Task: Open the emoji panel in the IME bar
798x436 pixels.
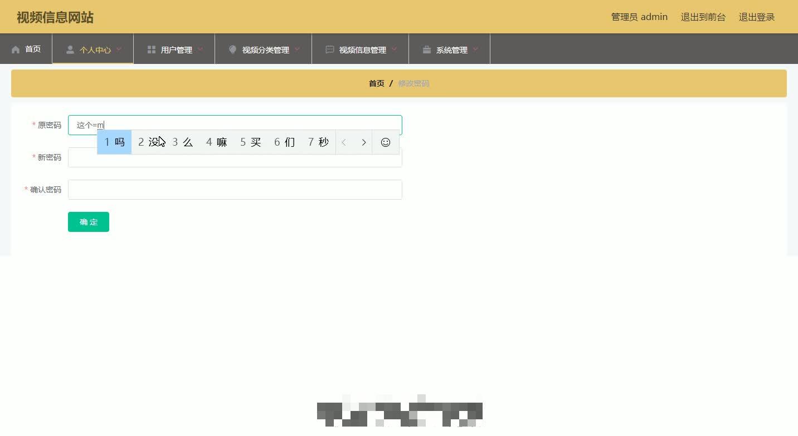Action: 386,142
